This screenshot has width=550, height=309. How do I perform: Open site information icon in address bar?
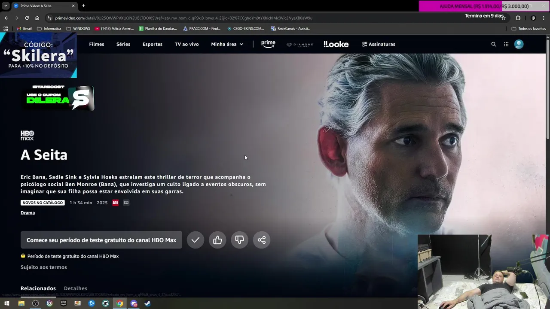[x=49, y=18]
